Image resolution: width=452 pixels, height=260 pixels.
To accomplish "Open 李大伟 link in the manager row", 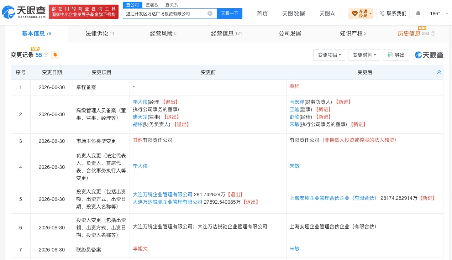I will click(140, 102).
